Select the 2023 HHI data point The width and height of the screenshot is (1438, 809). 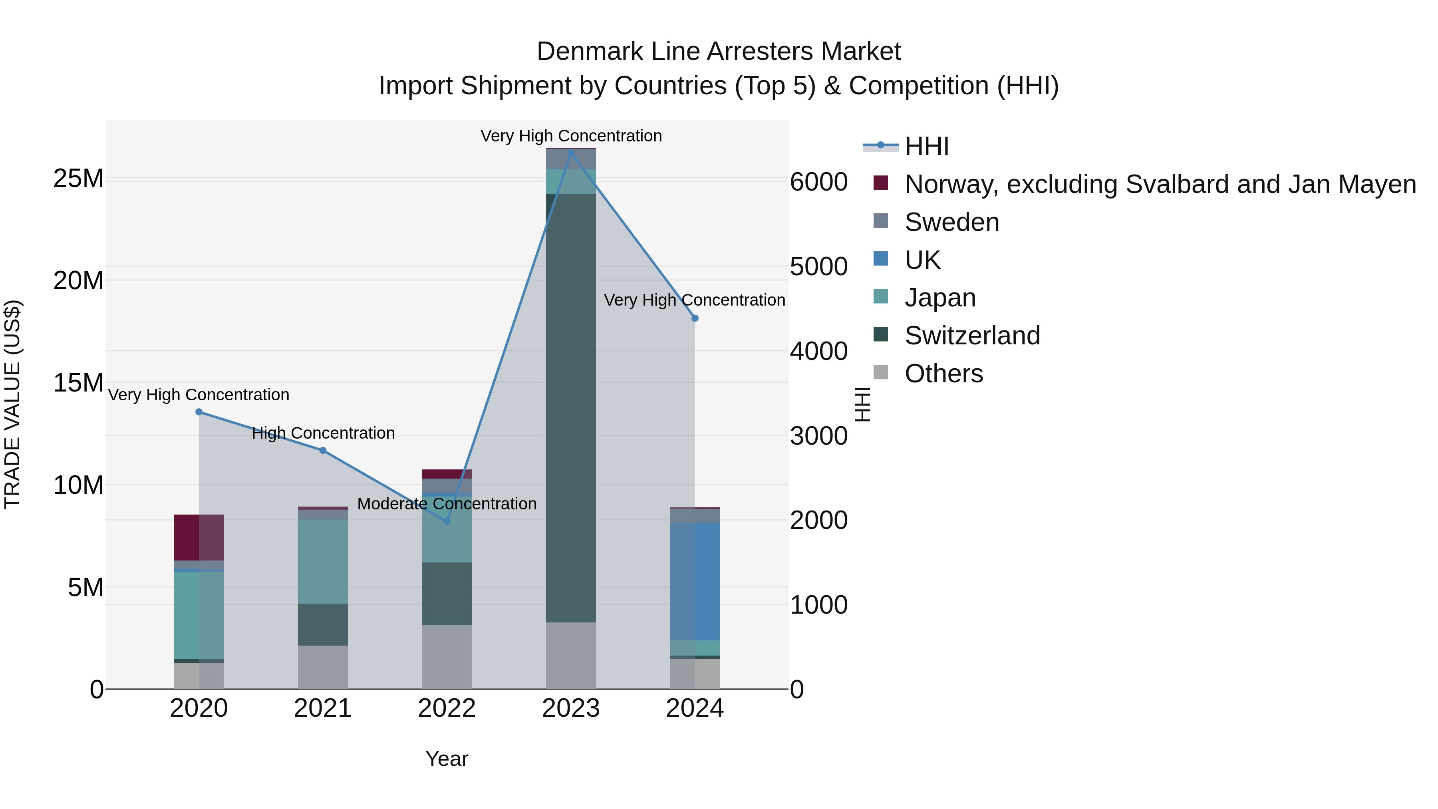click(x=570, y=153)
